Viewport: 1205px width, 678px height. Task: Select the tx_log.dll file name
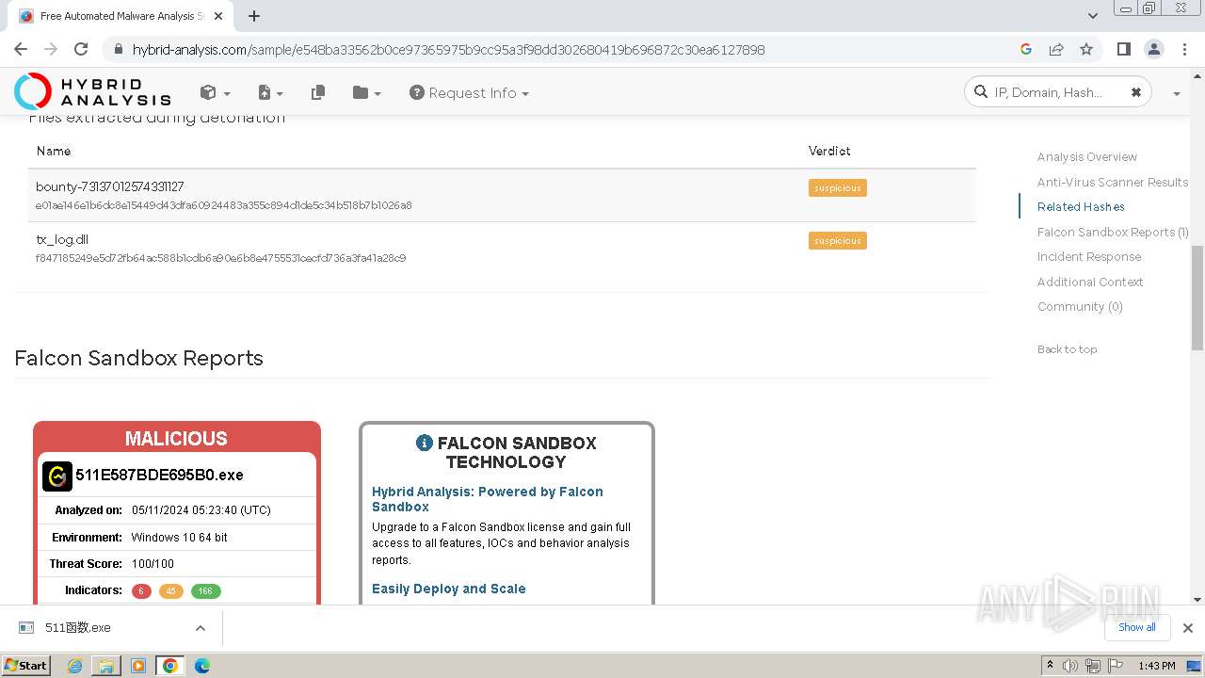61,239
